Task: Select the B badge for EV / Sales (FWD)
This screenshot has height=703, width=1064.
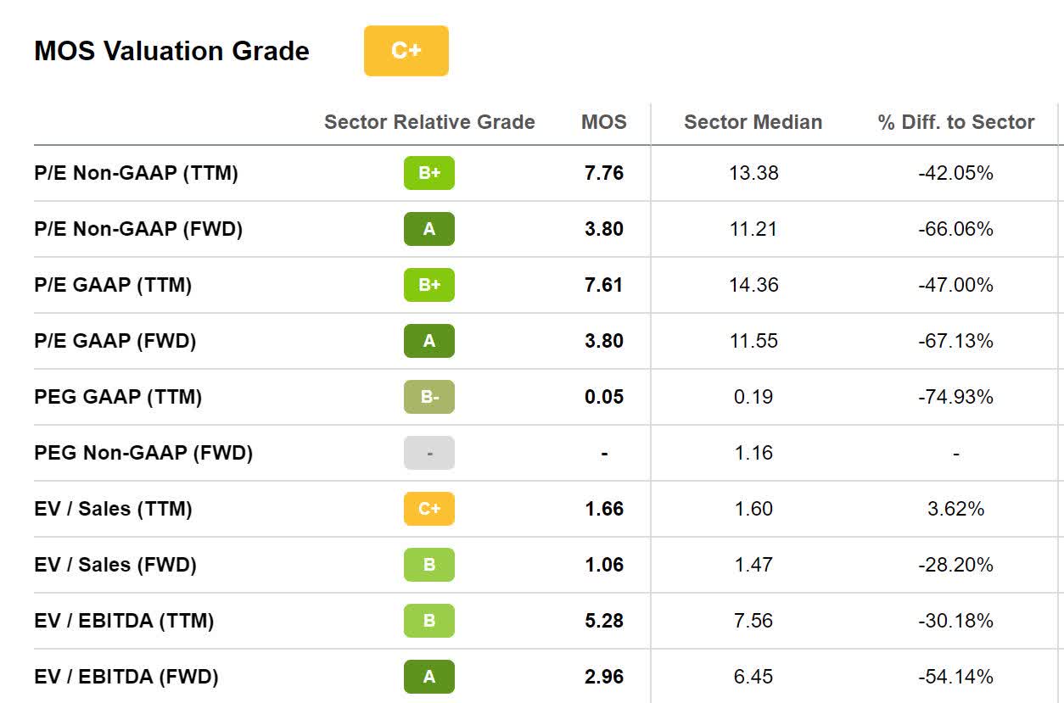Action: (x=428, y=565)
